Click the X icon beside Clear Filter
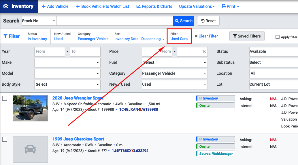The image size is (298, 165). pyautogui.click(x=196, y=36)
